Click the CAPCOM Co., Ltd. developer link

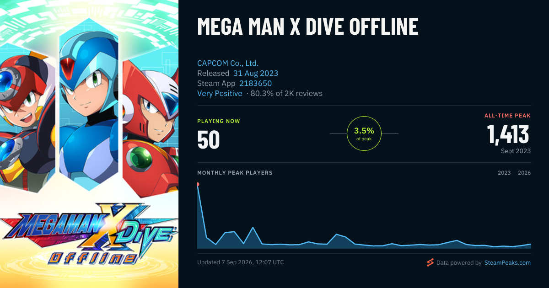228,63
